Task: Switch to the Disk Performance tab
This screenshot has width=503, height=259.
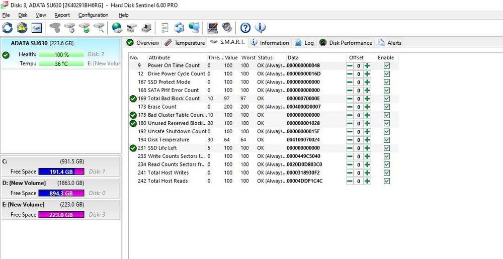Action: (x=346, y=43)
